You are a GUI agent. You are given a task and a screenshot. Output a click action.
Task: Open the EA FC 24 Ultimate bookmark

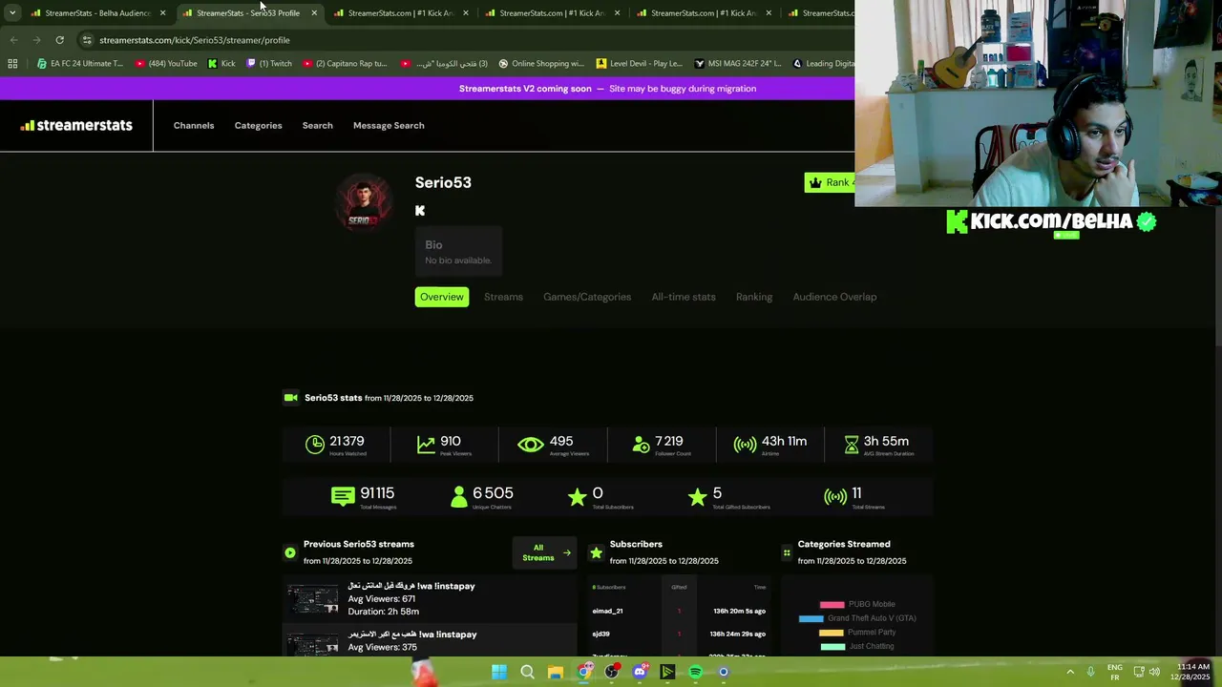80,64
